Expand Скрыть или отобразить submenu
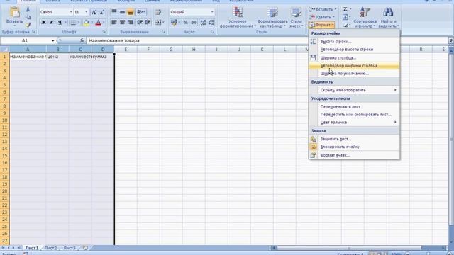 tap(355, 90)
